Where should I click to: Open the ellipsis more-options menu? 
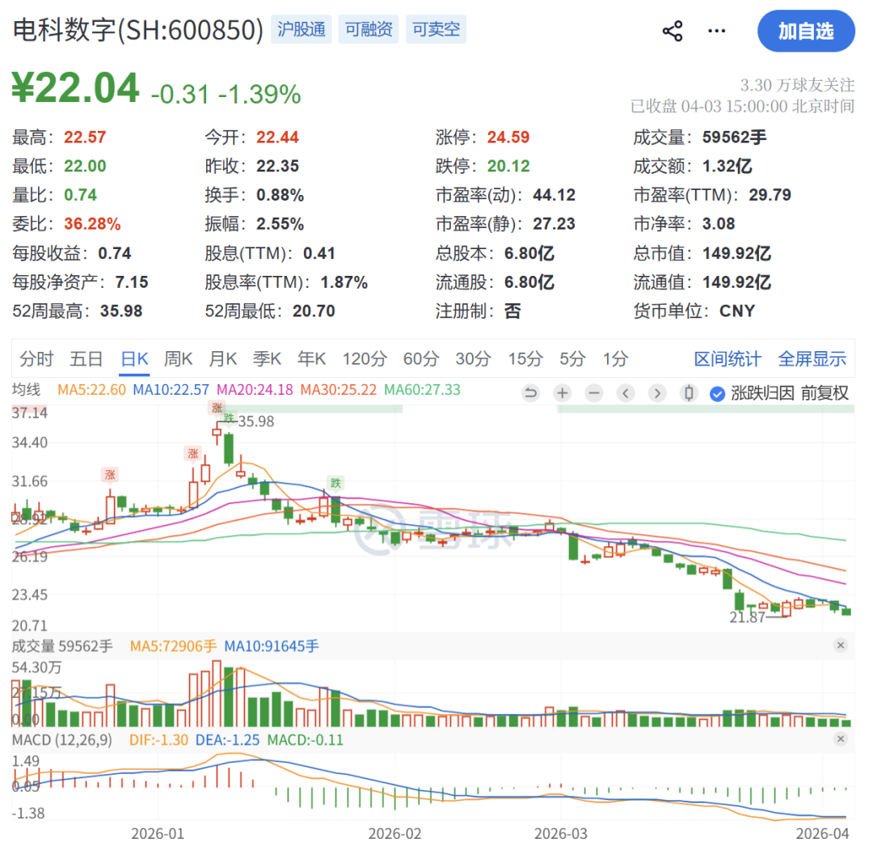click(x=716, y=30)
